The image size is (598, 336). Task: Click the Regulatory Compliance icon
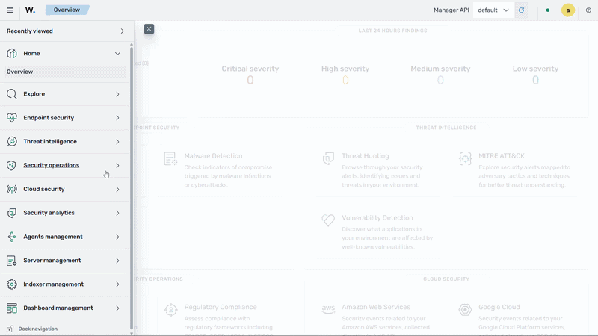pos(171,310)
